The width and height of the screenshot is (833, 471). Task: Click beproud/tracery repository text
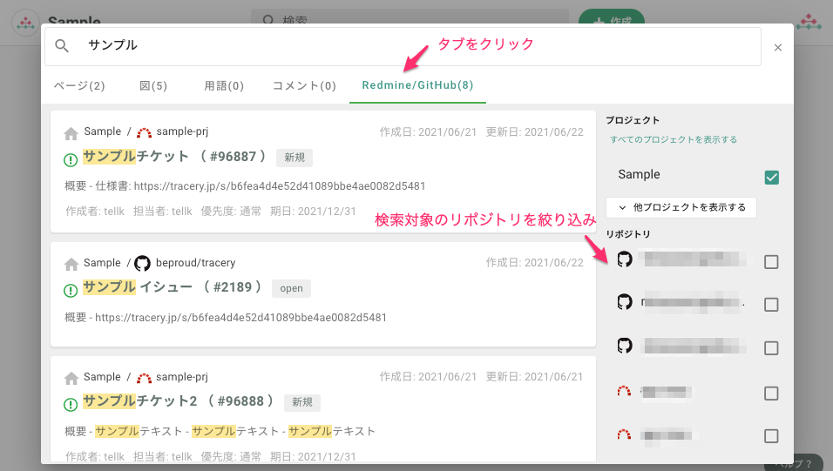195,263
